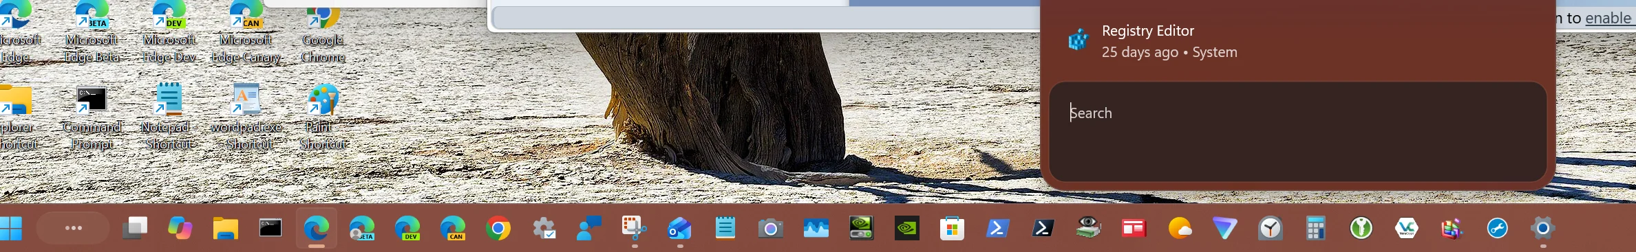This screenshot has height=252, width=1636.
Task: Open NVIDIA app black taskbar icon
Action: pyautogui.click(x=906, y=228)
